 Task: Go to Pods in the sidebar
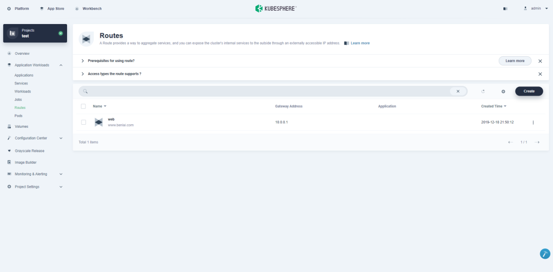pos(19,116)
